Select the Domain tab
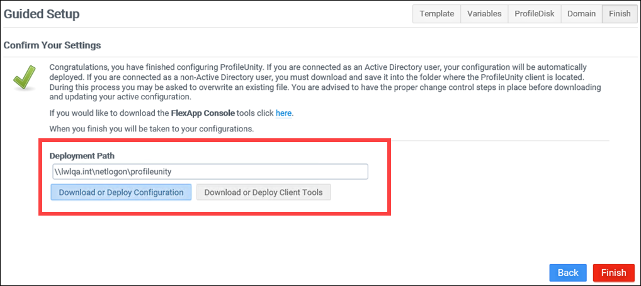Viewport: 641px width, 286px height. pyautogui.click(x=581, y=14)
